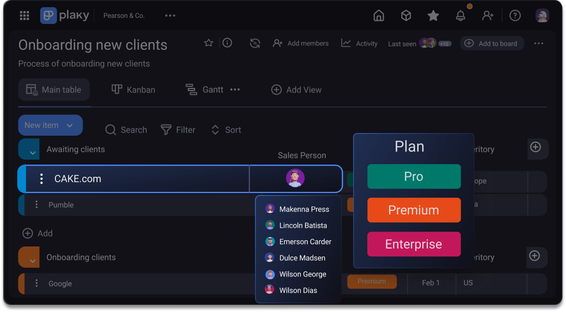
Task: Switch to the Gantt tab
Action: click(x=204, y=89)
